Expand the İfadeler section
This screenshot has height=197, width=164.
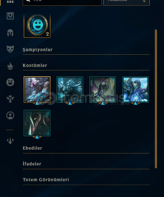coord(86,164)
